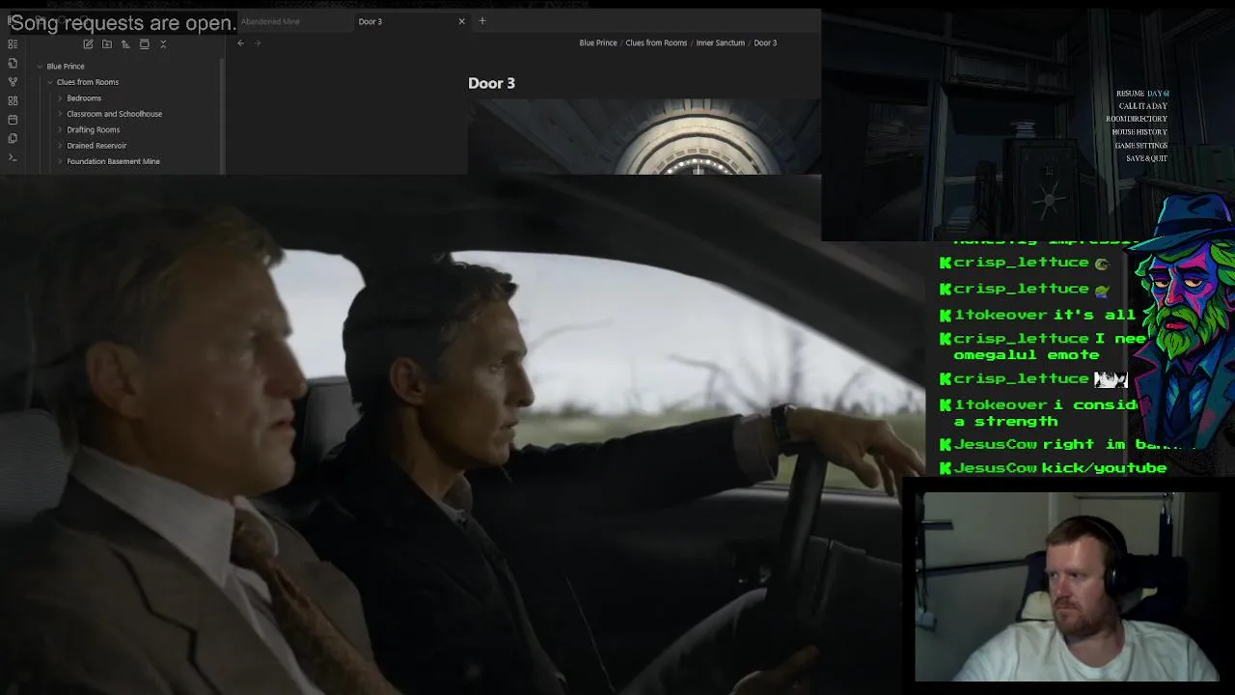Open the graph view sidebar icon
Image resolution: width=1235 pixels, height=695 pixels.
(x=13, y=81)
